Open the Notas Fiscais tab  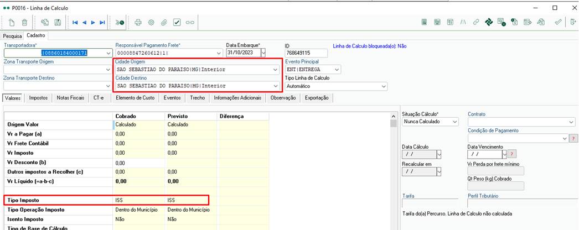pos(70,98)
